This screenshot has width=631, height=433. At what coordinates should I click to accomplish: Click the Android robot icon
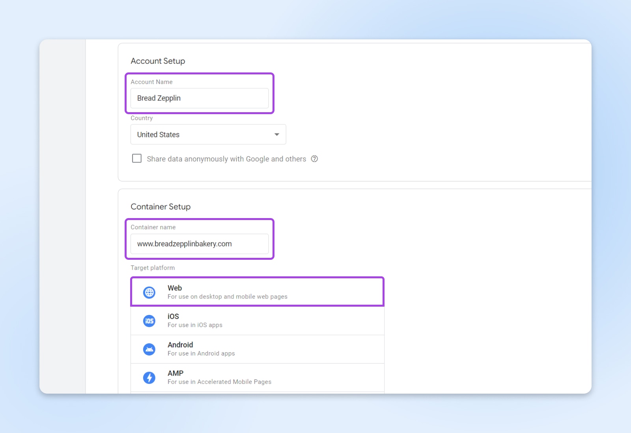(x=149, y=349)
